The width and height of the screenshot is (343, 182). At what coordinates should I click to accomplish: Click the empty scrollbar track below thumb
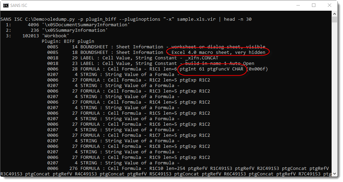pyautogui.click(x=334, y=96)
